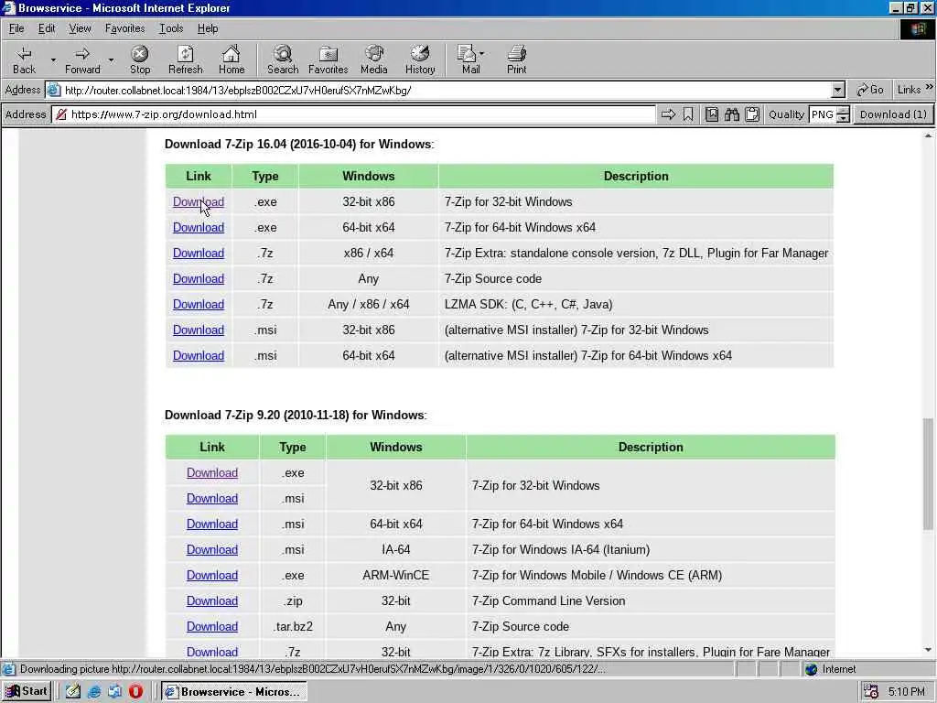This screenshot has height=703, width=937.
Task: Open the Forward button history dropdown arrow
Action: pos(111,59)
